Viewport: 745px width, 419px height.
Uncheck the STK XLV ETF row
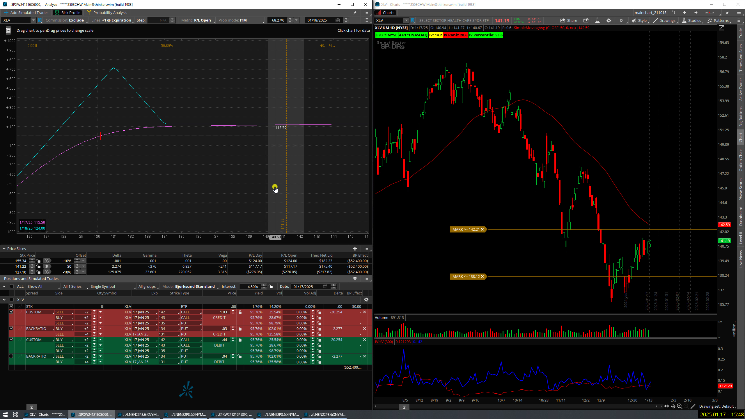click(11, 306)
